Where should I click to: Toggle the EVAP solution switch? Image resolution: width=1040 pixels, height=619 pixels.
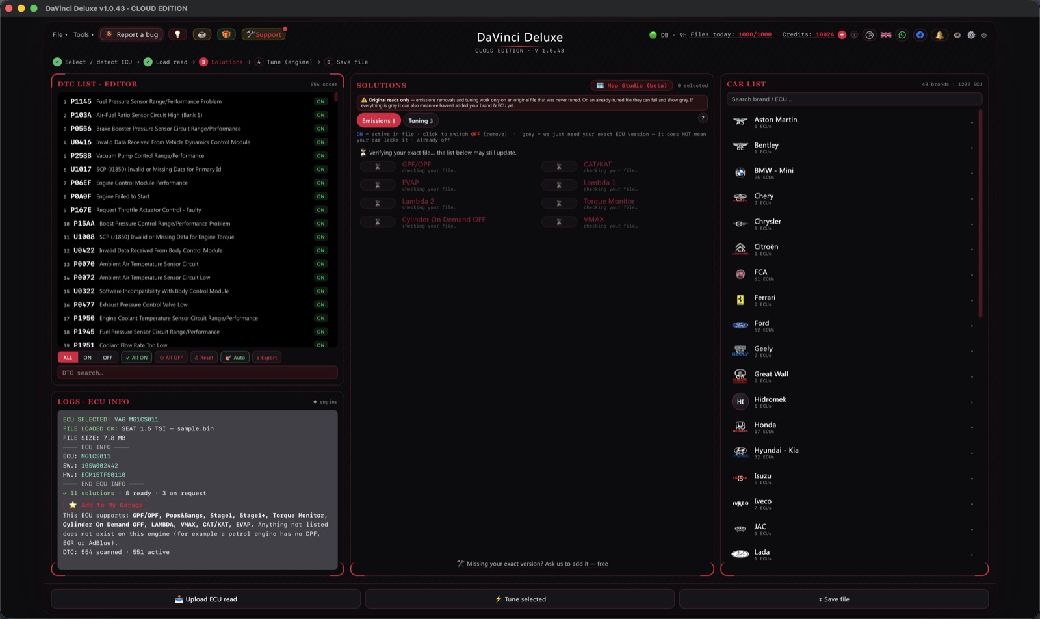(x=377, y=185)
